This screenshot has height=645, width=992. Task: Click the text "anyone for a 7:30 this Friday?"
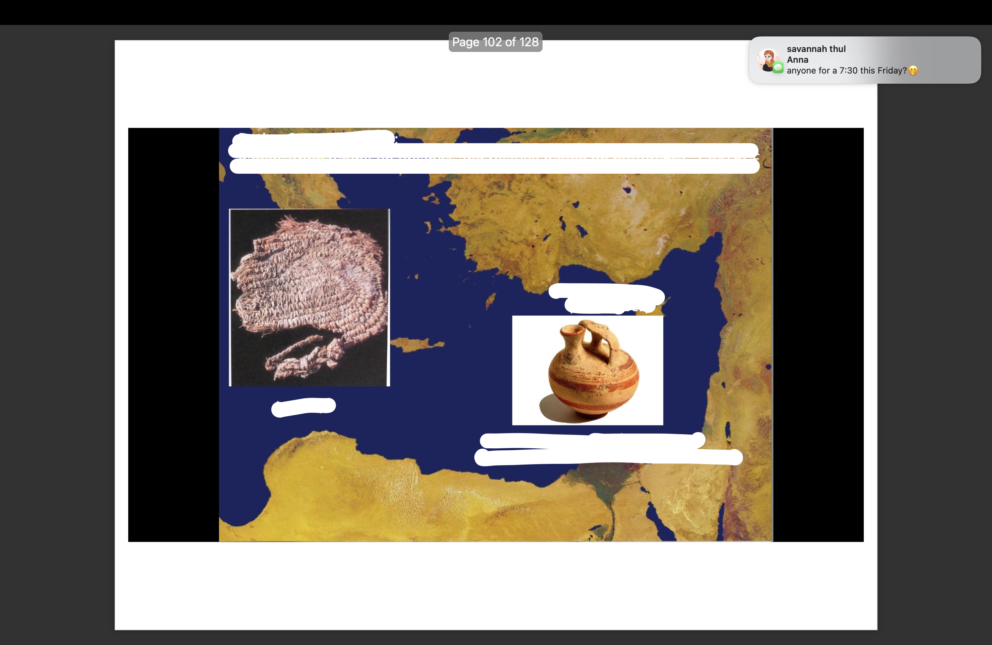click(846, 71)
